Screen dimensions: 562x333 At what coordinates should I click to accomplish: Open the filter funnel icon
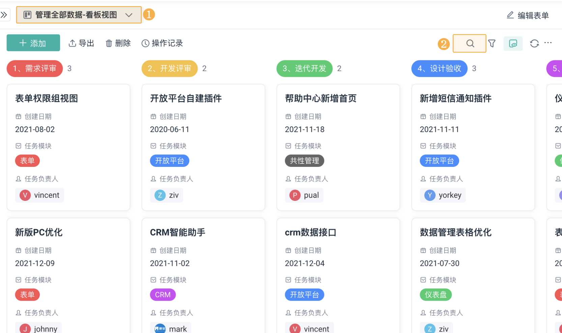[x=492, y=43]
